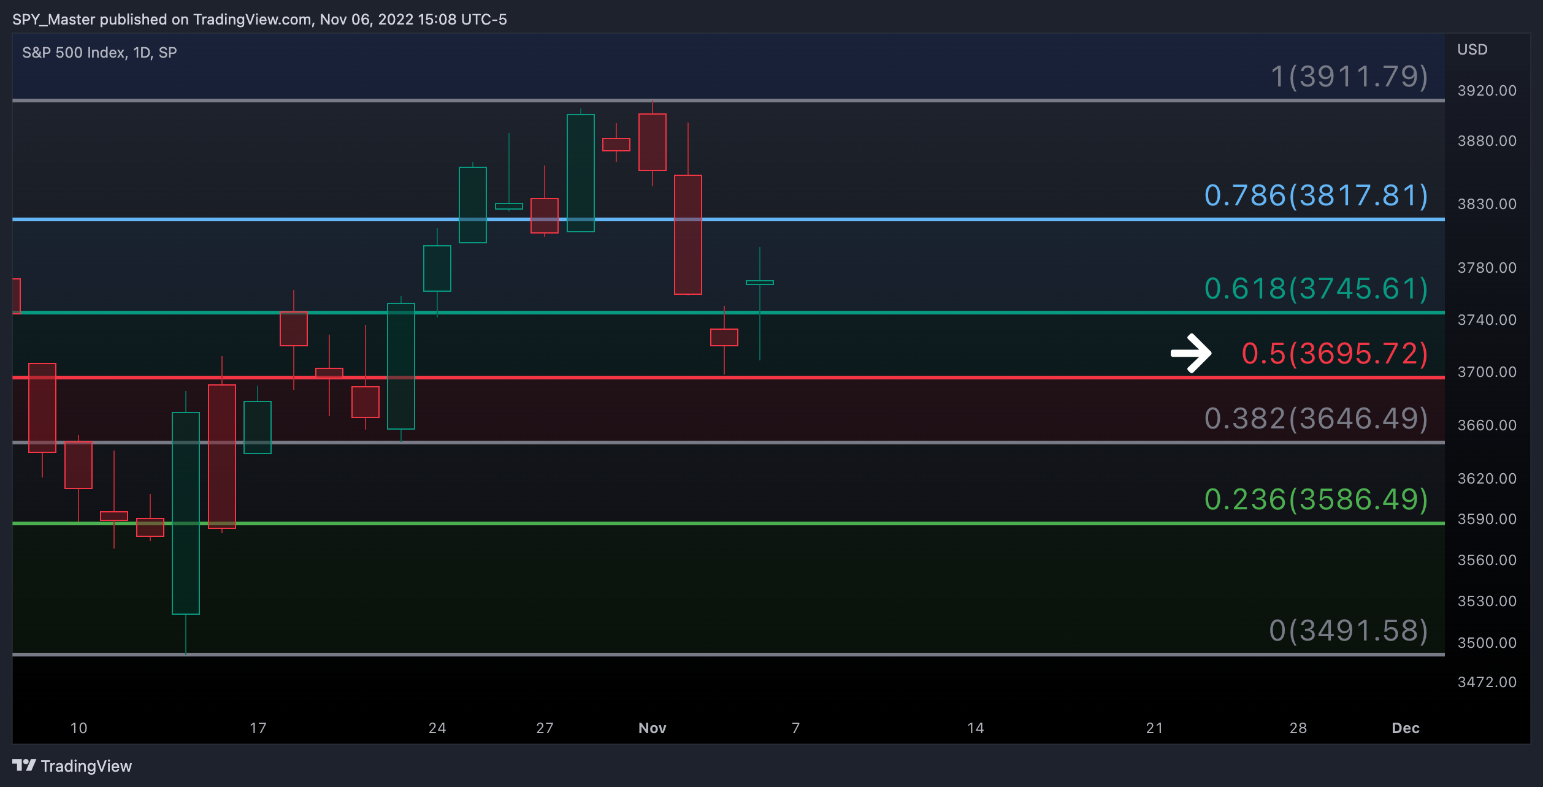Screen dimensions: 1543x787
Task: Click the red 0.5(3695.72) Fibonacci label
Action: click(1335, 354)
